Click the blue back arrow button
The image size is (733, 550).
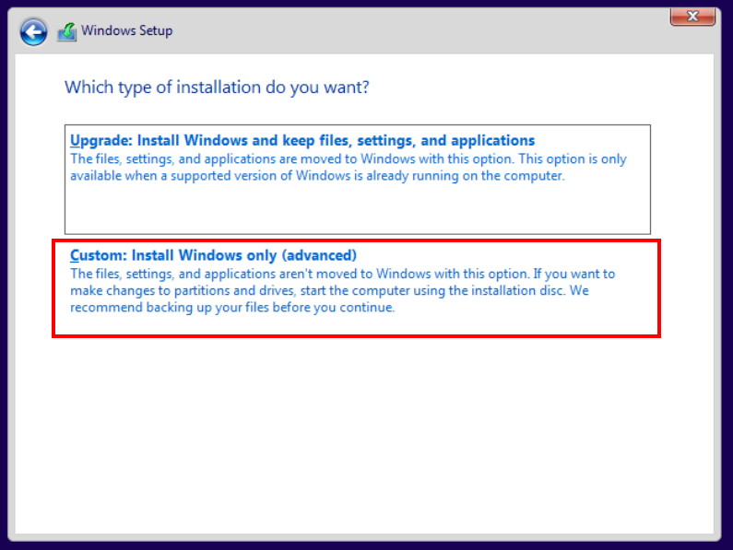[x=34, y=32]
